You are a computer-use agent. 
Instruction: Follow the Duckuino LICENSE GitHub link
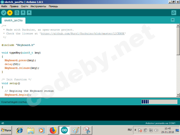(83, 34)
